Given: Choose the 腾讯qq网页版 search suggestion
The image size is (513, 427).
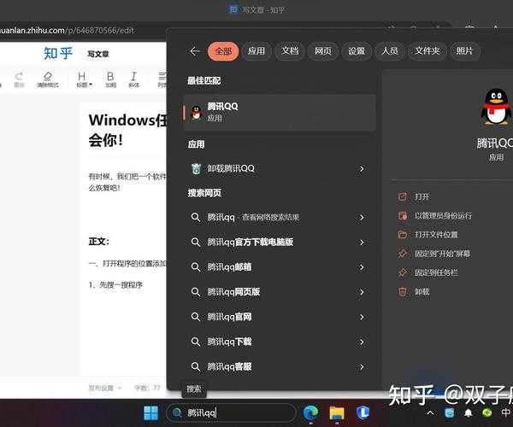Looking at the screenshot, I should [x=233, y=292].
